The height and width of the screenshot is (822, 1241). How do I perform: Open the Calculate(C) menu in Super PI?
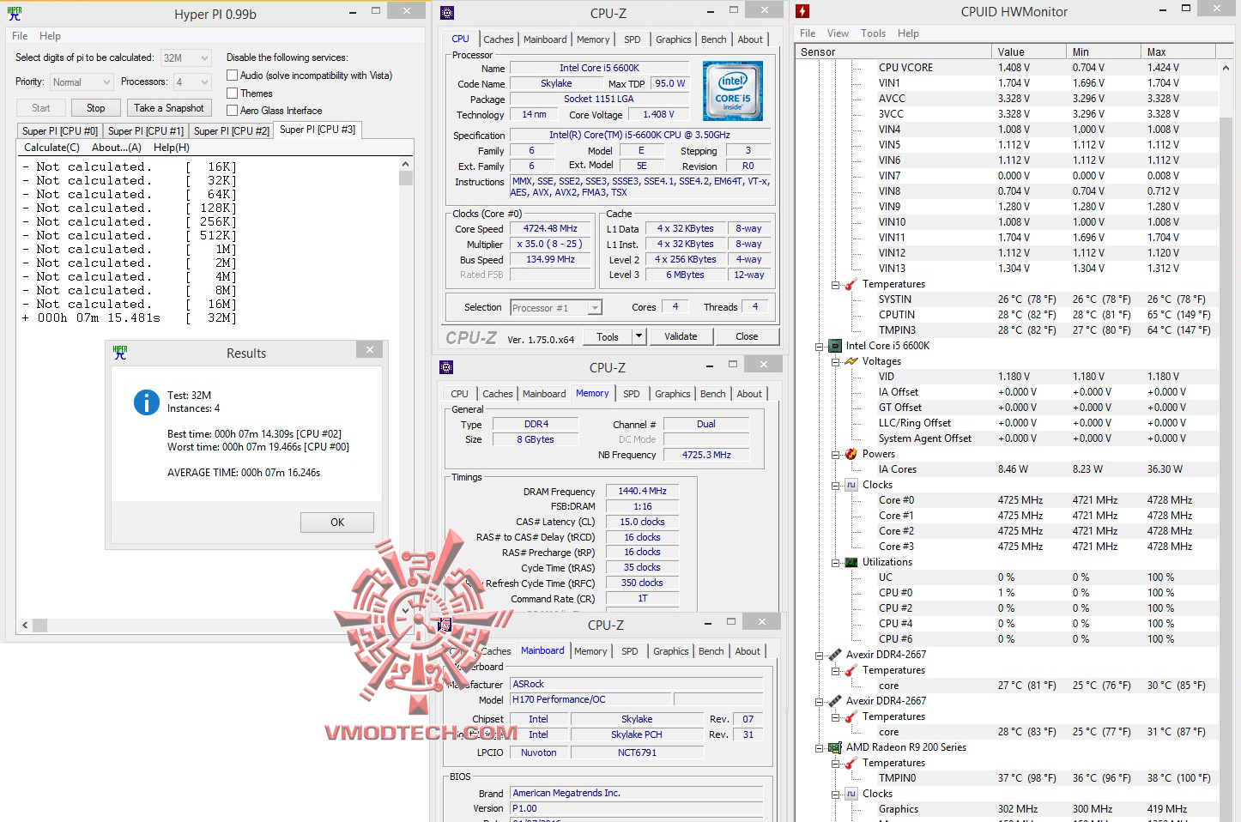[51, 148]
